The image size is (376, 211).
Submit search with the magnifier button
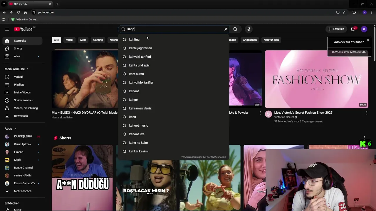(x=235, y=29)
